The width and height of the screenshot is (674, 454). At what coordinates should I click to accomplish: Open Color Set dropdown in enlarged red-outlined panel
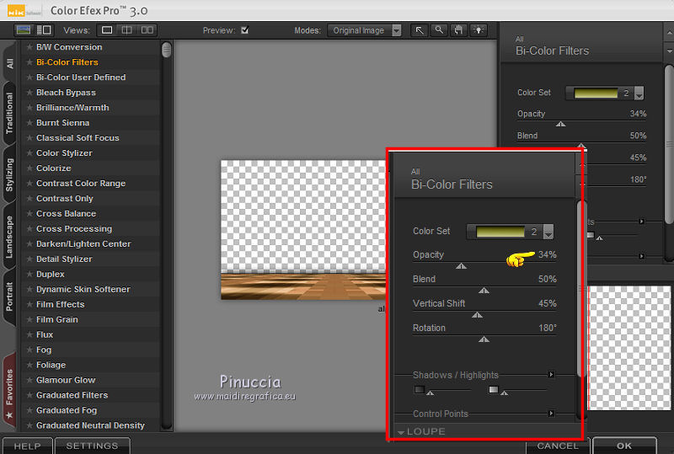pyautogui.click(x=548, y=232)
